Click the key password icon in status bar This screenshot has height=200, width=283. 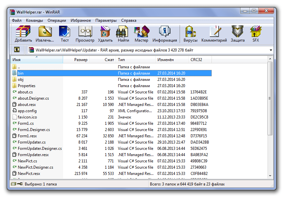[x=20, y=184]
